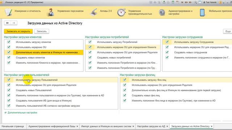Click the M+ memory add button
Image resolution: width=232 pixels, height=130 pixels.
point(186,3)
